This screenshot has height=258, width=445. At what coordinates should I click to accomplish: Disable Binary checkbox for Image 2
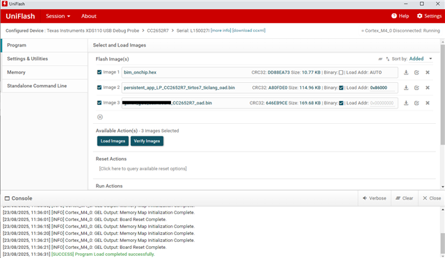(341, 88)
